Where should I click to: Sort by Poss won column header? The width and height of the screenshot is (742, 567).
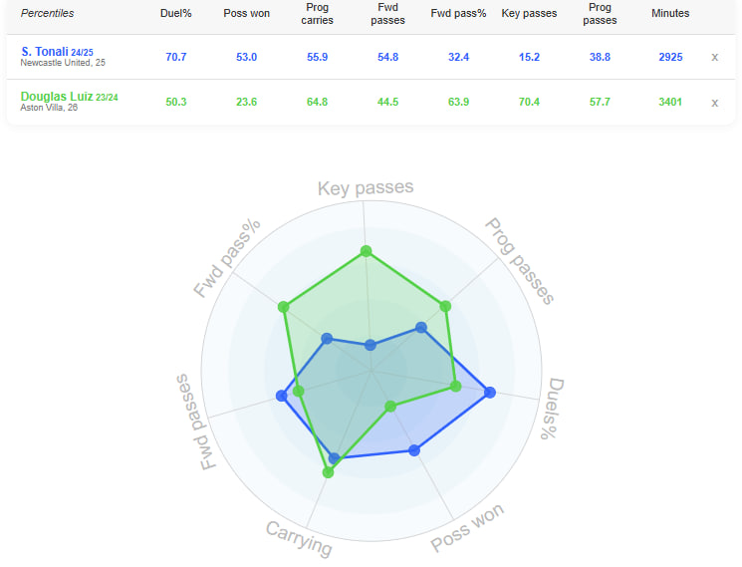[x=239, y=13]
